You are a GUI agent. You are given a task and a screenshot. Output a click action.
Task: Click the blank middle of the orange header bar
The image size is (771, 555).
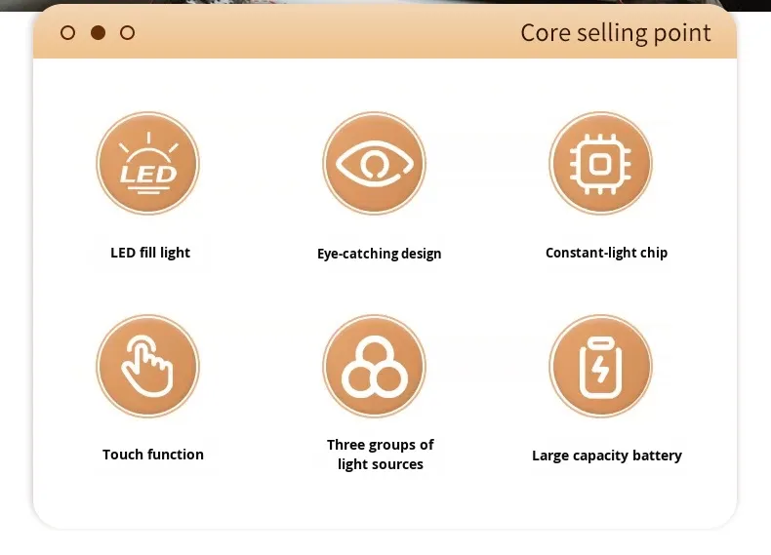click(x=322, y=33)
